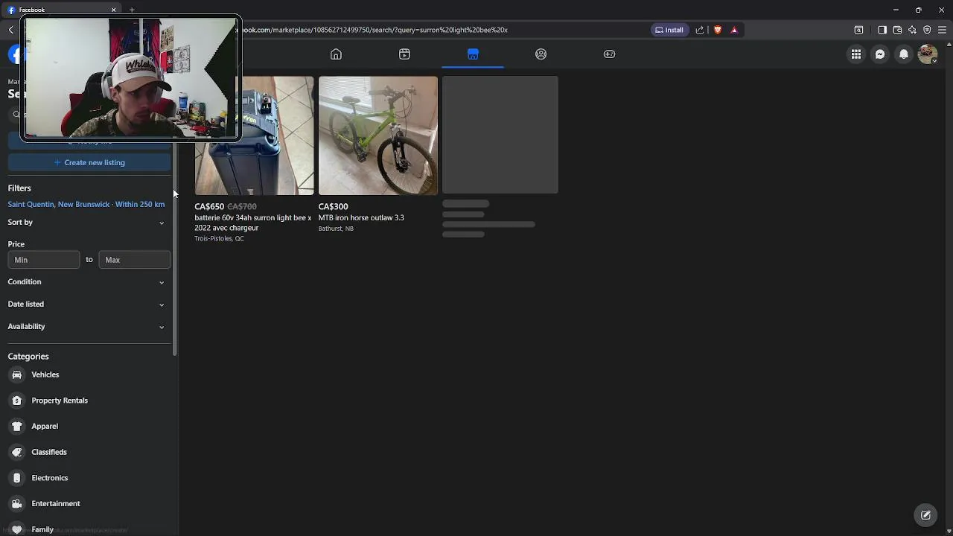The width and height of the screenshot is (953, 536).
Task: Open the Brave VPN shield icon
Action: [927, 30]
